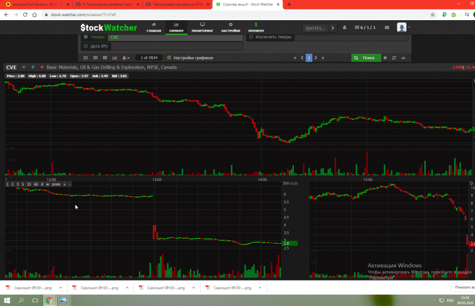Zoom out the chart with '-' button
475x306 pixels.
tap(69, 184)
